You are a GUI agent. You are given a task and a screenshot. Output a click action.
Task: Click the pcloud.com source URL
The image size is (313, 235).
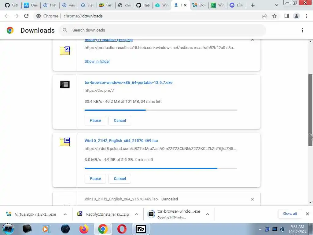tap(160, 149)
